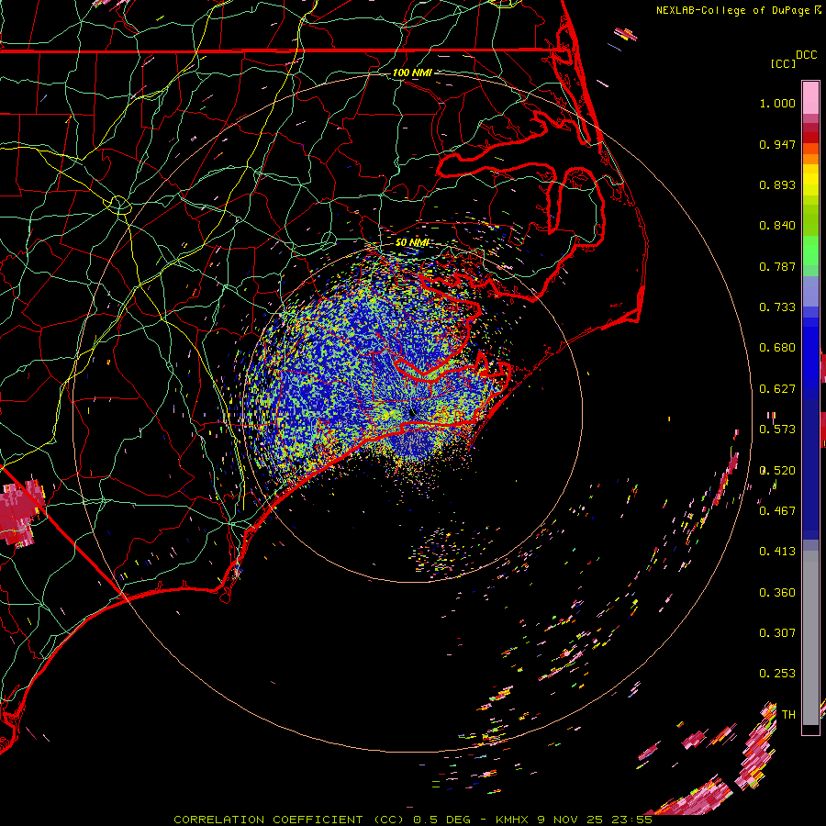826x826 pixels.
Task: Select the 0.413 scale value
Action: (x=777, y=552)
